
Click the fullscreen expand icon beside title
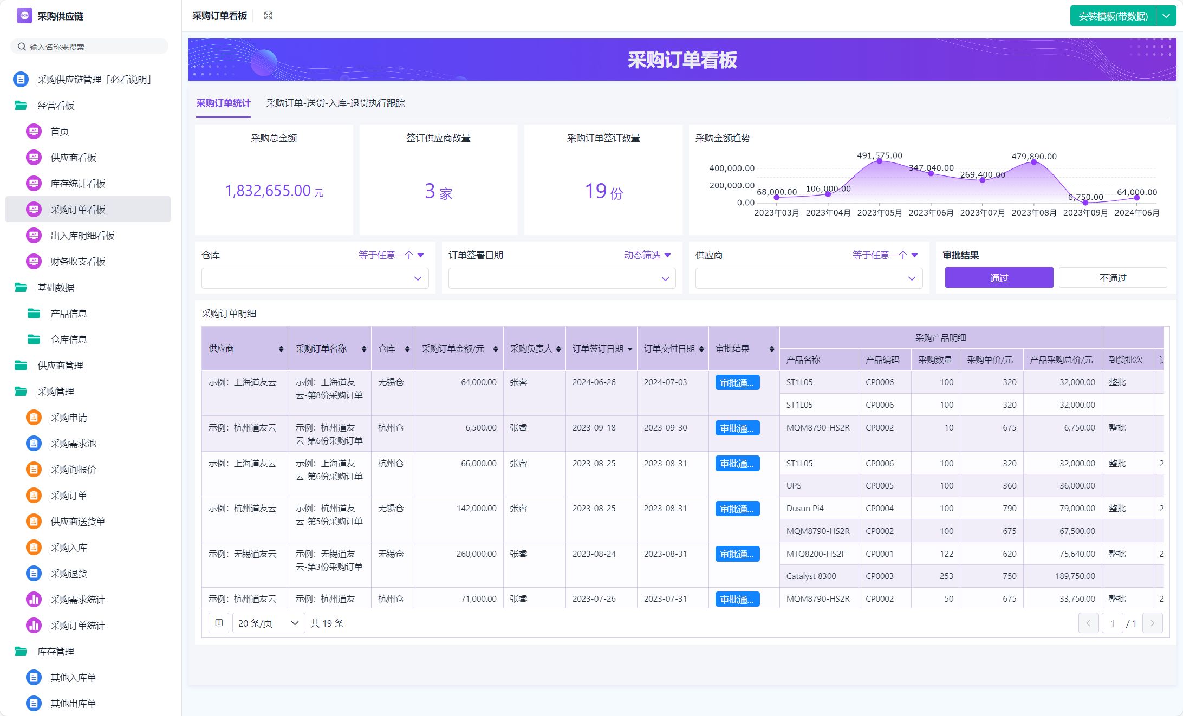[x=268, y=16]
